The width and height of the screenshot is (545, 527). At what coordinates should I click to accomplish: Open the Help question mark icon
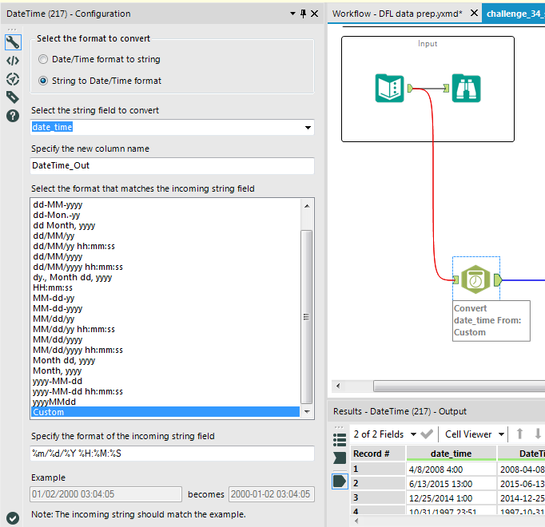12,116
